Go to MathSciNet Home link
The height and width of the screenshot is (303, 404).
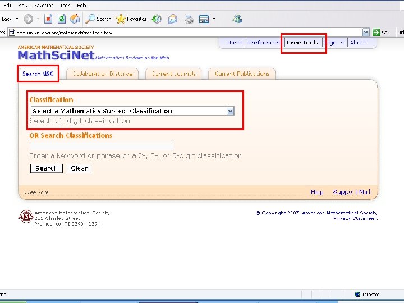click(235, 43)
